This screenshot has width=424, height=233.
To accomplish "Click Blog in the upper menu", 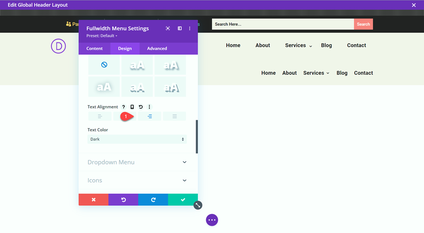I will 326,46.
